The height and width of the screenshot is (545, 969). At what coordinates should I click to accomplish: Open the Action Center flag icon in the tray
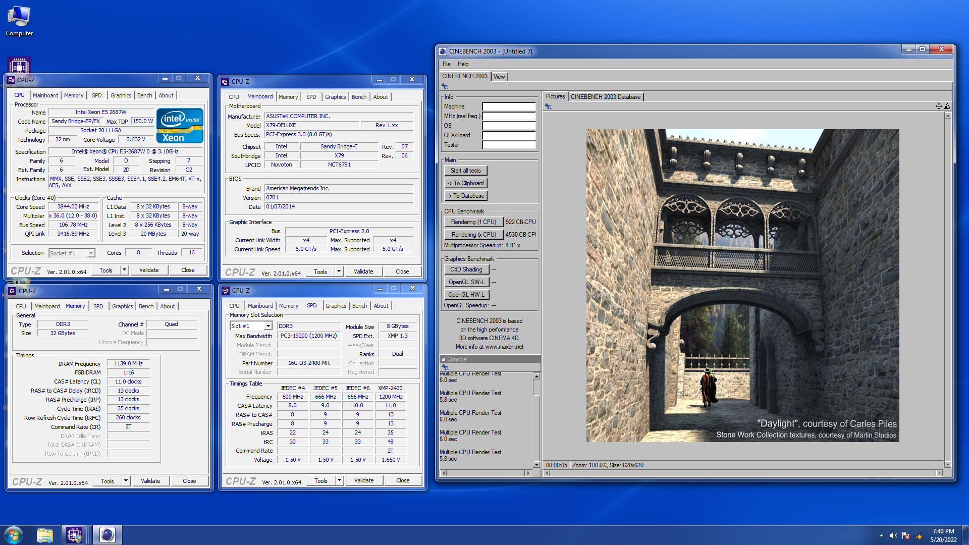tap(906, 535)
